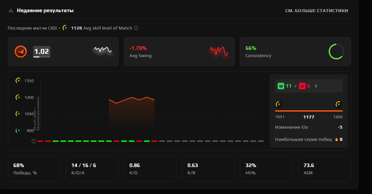Click the fire streak icon near 8
372x194 pixels.
337,139
